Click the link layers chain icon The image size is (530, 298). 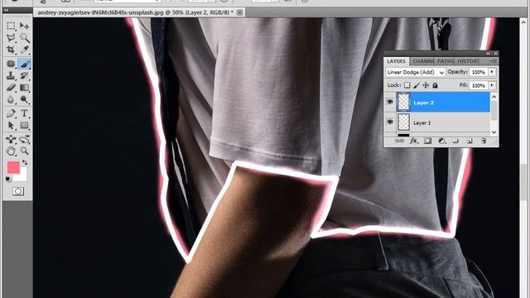tap(399, 141)
